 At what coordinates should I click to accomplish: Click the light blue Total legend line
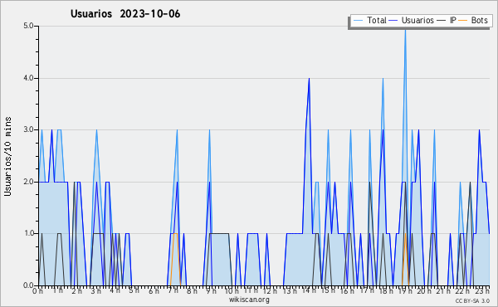pos(358,21)
